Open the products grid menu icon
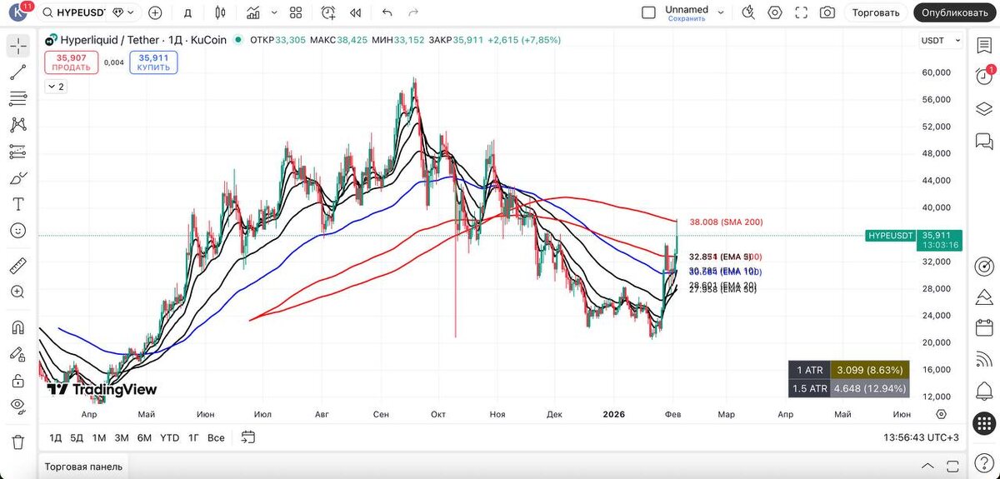This screenshot has width=1000, height=479. pos(983,424)
